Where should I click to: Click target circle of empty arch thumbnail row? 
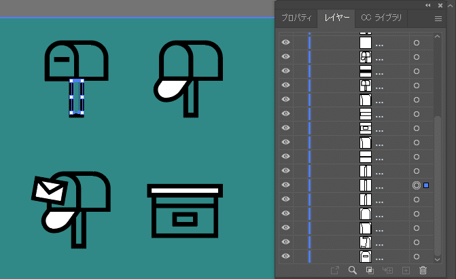pyautogui.click(x=417, y=214)
